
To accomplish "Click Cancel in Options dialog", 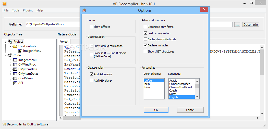I will point(190,110).
